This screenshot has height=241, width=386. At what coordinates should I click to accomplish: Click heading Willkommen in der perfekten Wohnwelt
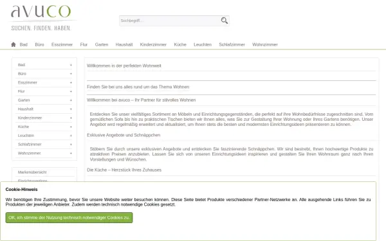124,66
